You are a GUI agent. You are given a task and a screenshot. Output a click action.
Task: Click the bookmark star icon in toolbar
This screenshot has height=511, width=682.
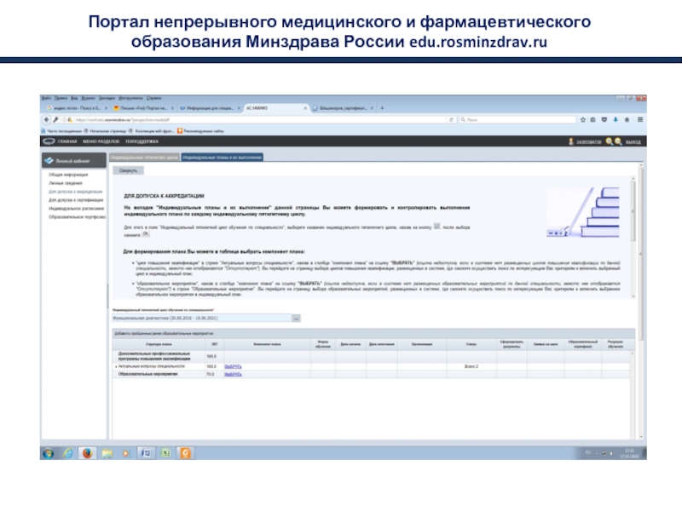(581, 120)
